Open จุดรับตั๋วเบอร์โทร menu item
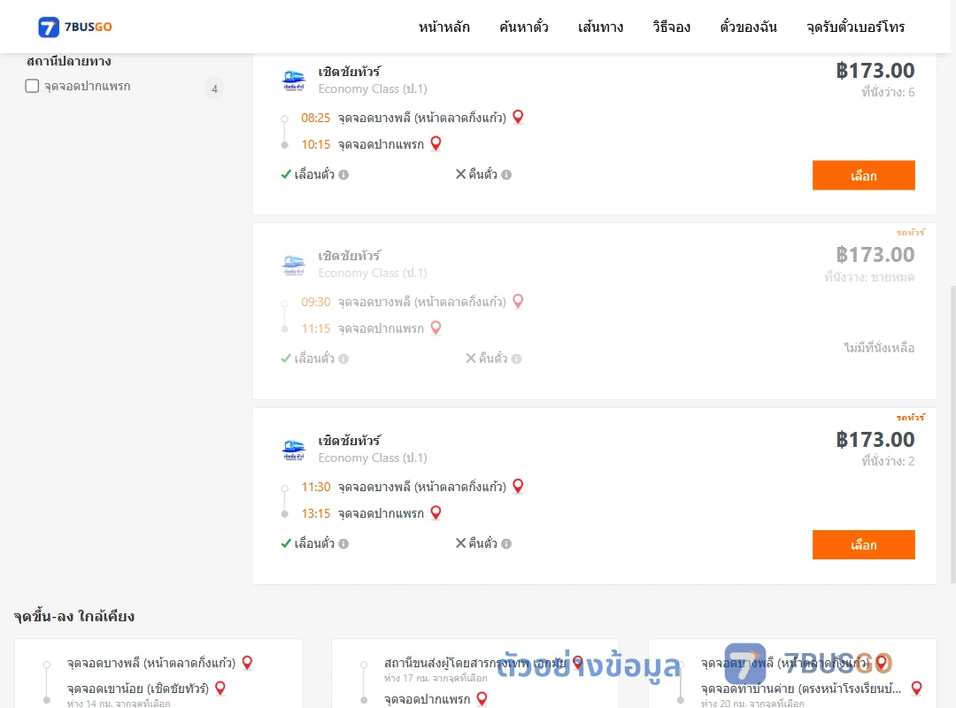956x708 pixels. coord(855,27)
